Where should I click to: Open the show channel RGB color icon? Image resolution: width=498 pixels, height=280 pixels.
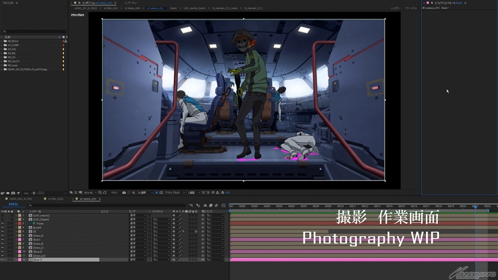133,193
